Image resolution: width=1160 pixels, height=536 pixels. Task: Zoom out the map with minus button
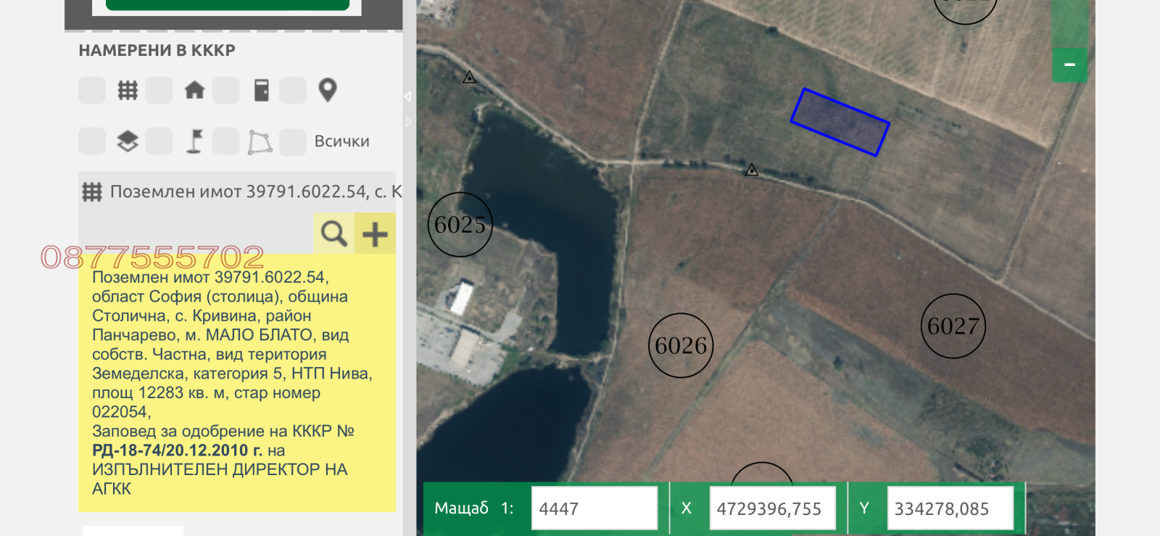pos(1069,65)
